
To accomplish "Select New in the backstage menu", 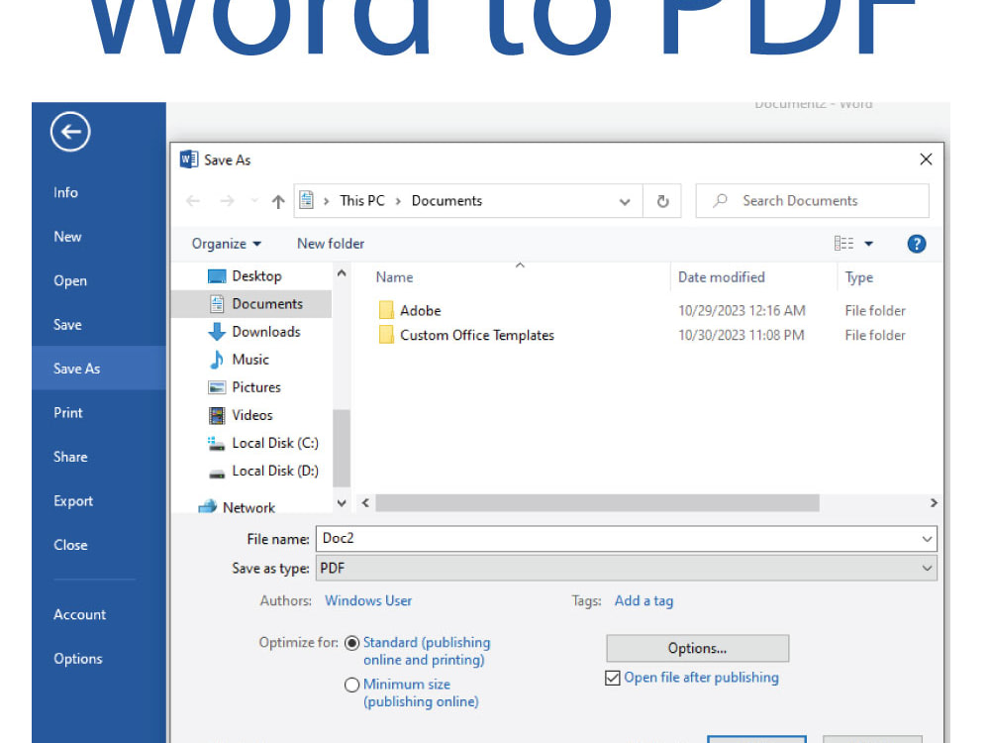I will click(x=67, y=237).
